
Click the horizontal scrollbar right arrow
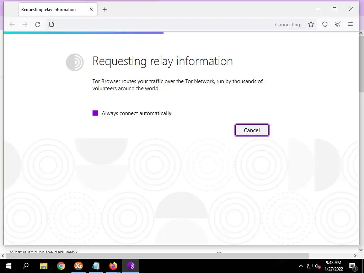coord(355,256)
